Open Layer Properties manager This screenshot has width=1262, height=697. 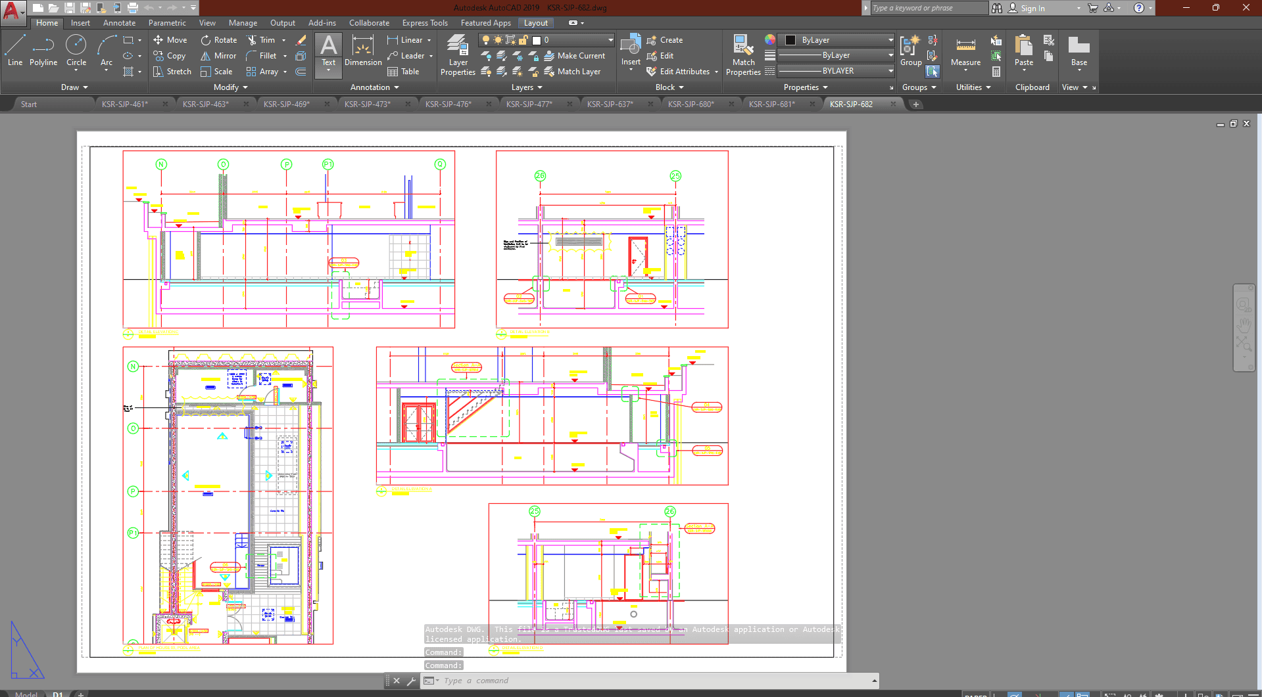(458, 55)
